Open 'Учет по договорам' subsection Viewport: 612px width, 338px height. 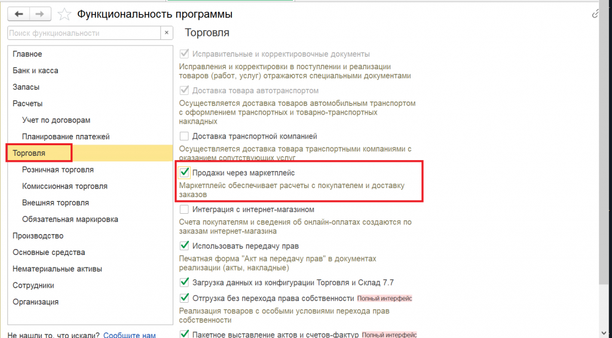click(x=90, y=120)
